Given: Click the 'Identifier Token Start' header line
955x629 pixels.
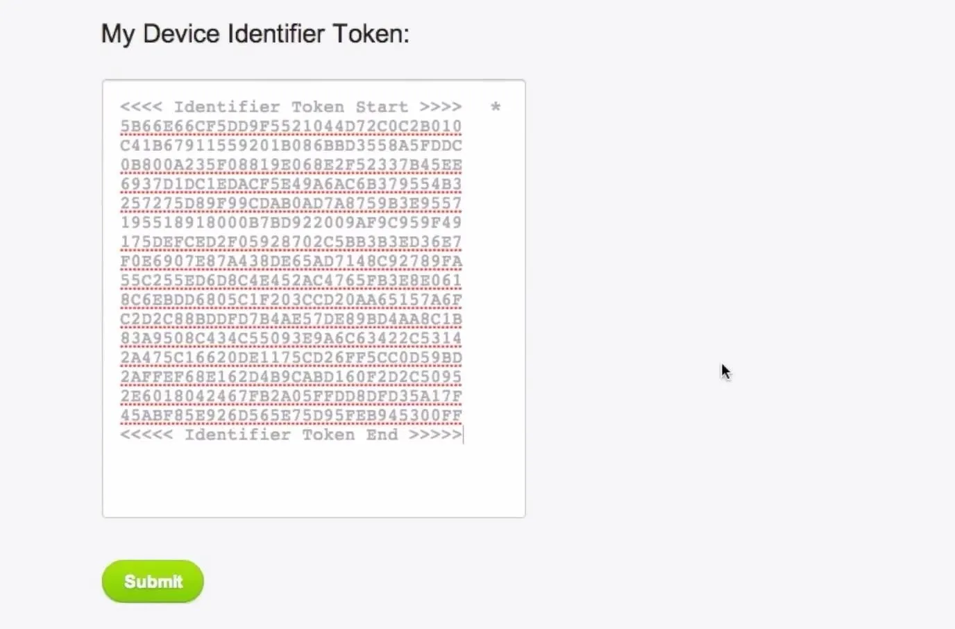Looking at the screenshot, I should coord(291,107).
